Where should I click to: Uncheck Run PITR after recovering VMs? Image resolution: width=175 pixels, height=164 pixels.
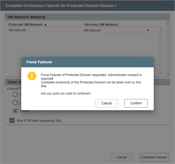coord(12,121)
